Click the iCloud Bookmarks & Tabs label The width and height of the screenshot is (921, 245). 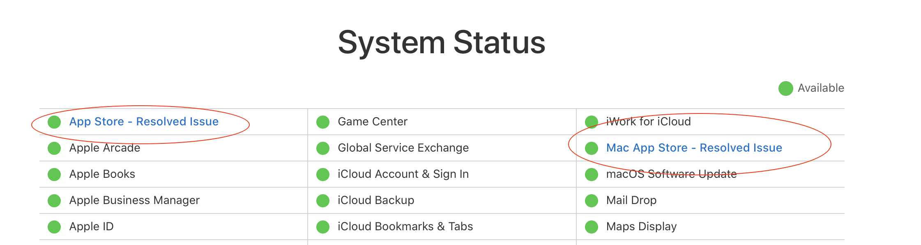405,227
